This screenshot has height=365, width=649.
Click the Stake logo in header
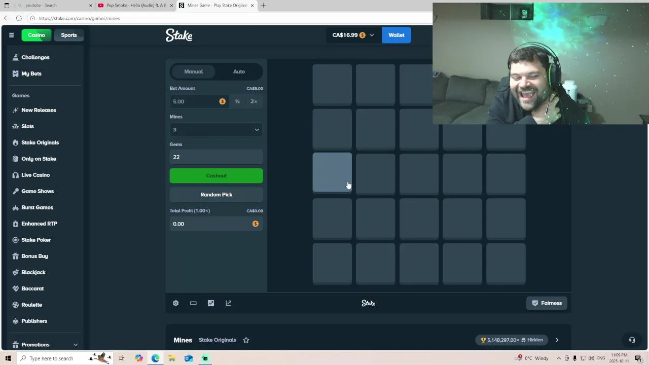[x=179, y=35]
